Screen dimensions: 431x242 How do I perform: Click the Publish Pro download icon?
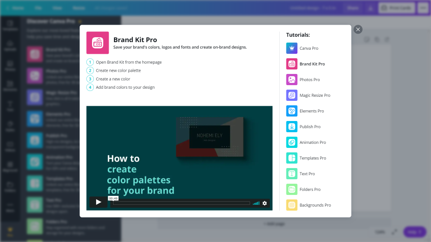coord(292,126)
